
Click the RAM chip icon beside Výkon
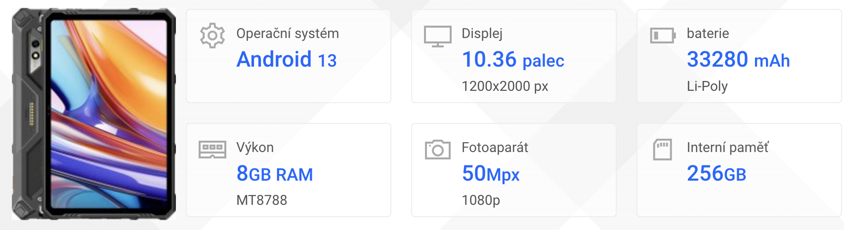click(212, 150)
